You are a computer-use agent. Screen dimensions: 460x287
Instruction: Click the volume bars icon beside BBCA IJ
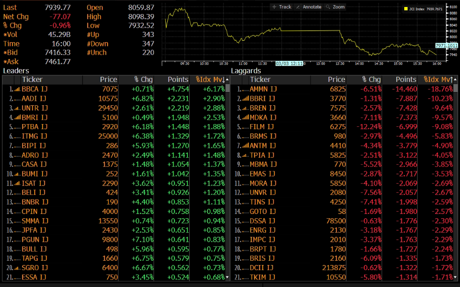coord(17,89)
